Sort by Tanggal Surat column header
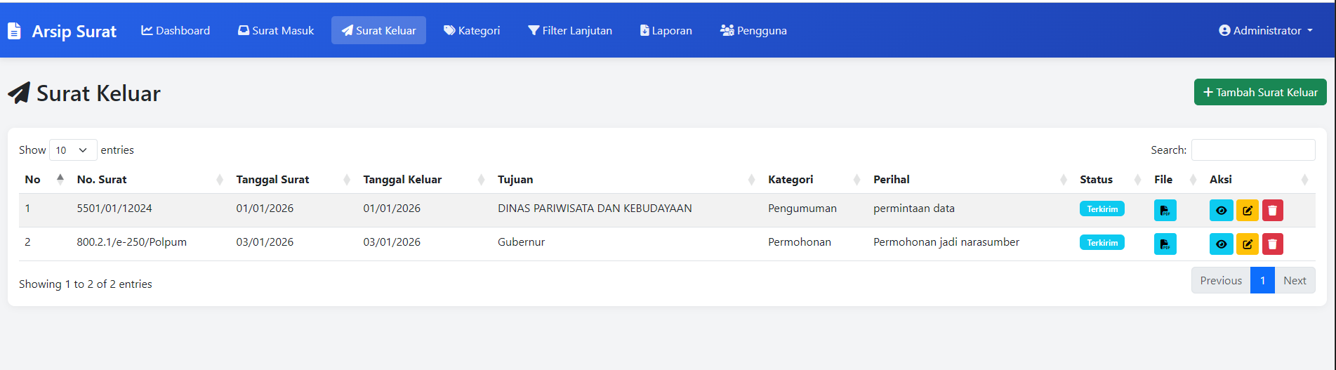This screenshot has width=1336, height=370. [x=293, y=179]
